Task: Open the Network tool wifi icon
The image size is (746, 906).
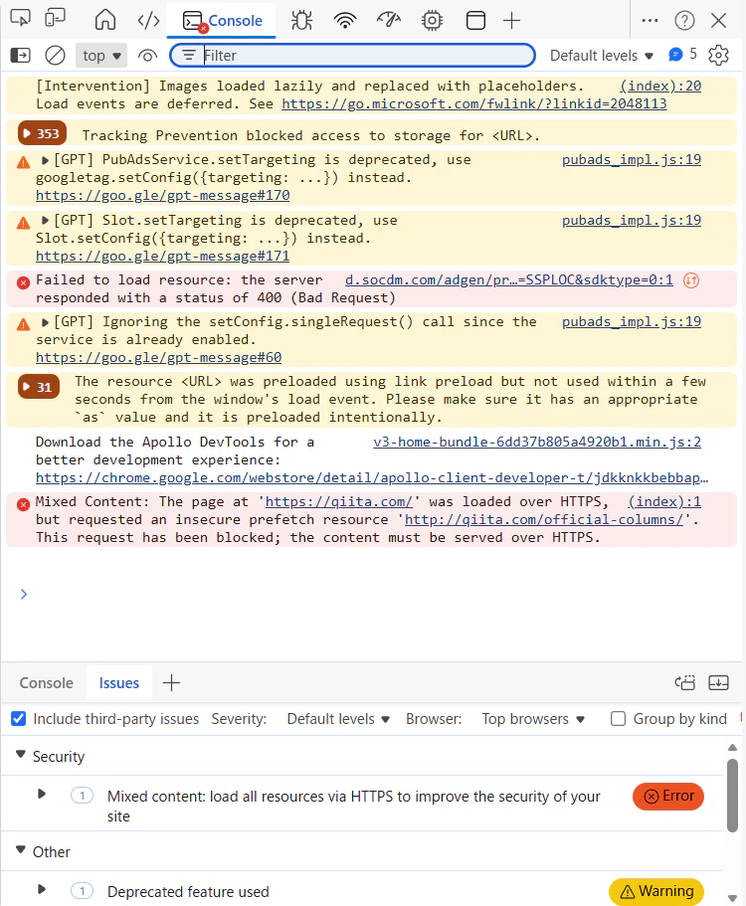Action: point(345,21)
